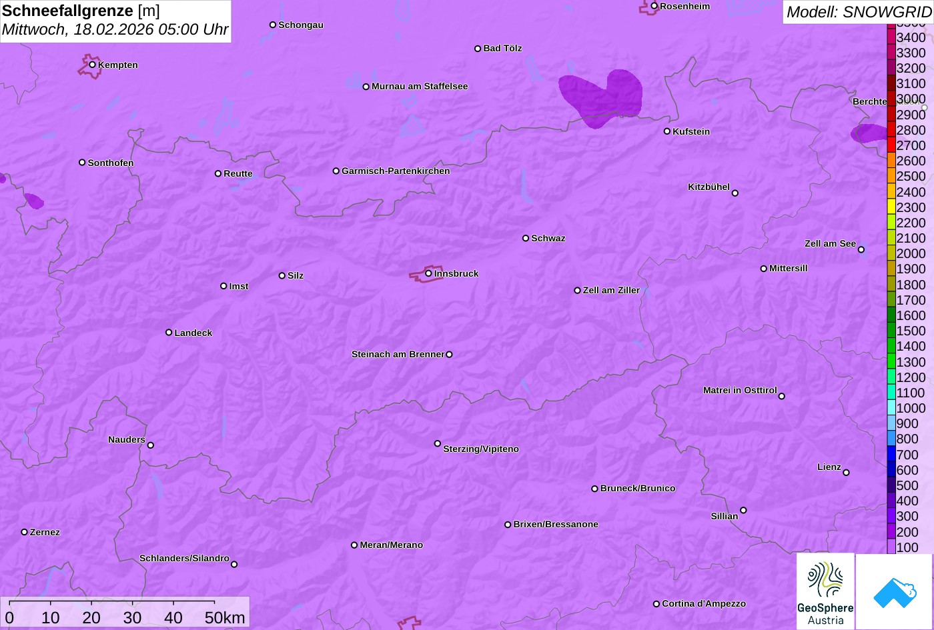Click the Bruneck/Brunico label
Viewport: 934px width, 630px height.
coord(638,488)
